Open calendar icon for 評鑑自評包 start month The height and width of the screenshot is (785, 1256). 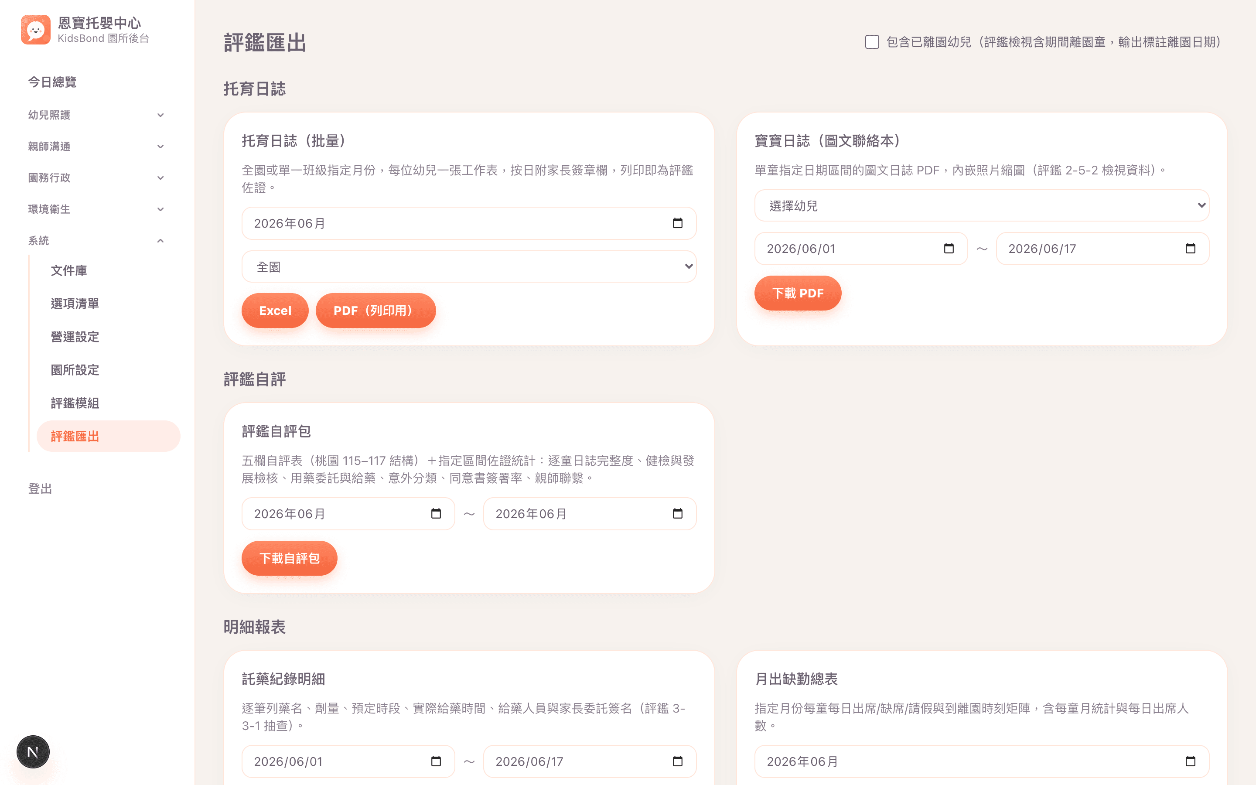(x=436, y=513)
